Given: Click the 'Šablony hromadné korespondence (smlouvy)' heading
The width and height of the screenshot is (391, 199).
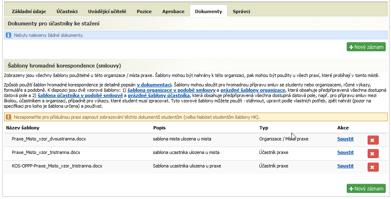Looking at the screenshot, I should (x=64, y=66).
